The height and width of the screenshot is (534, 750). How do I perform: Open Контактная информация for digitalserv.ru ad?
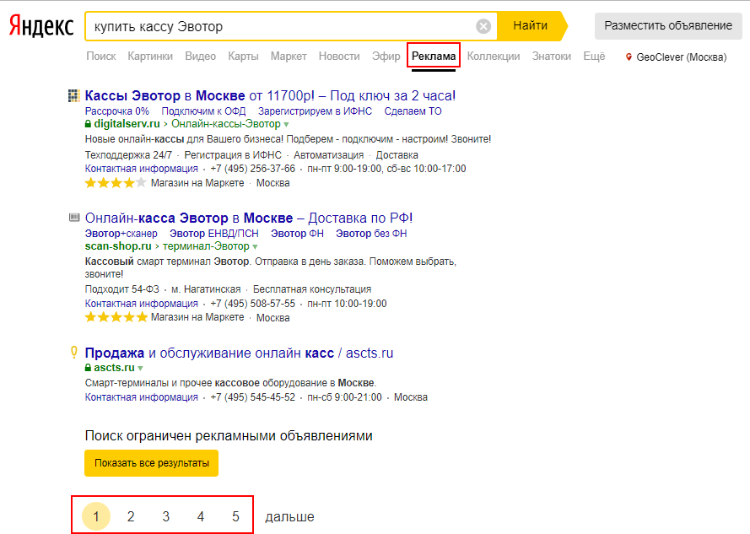point(142,169)
